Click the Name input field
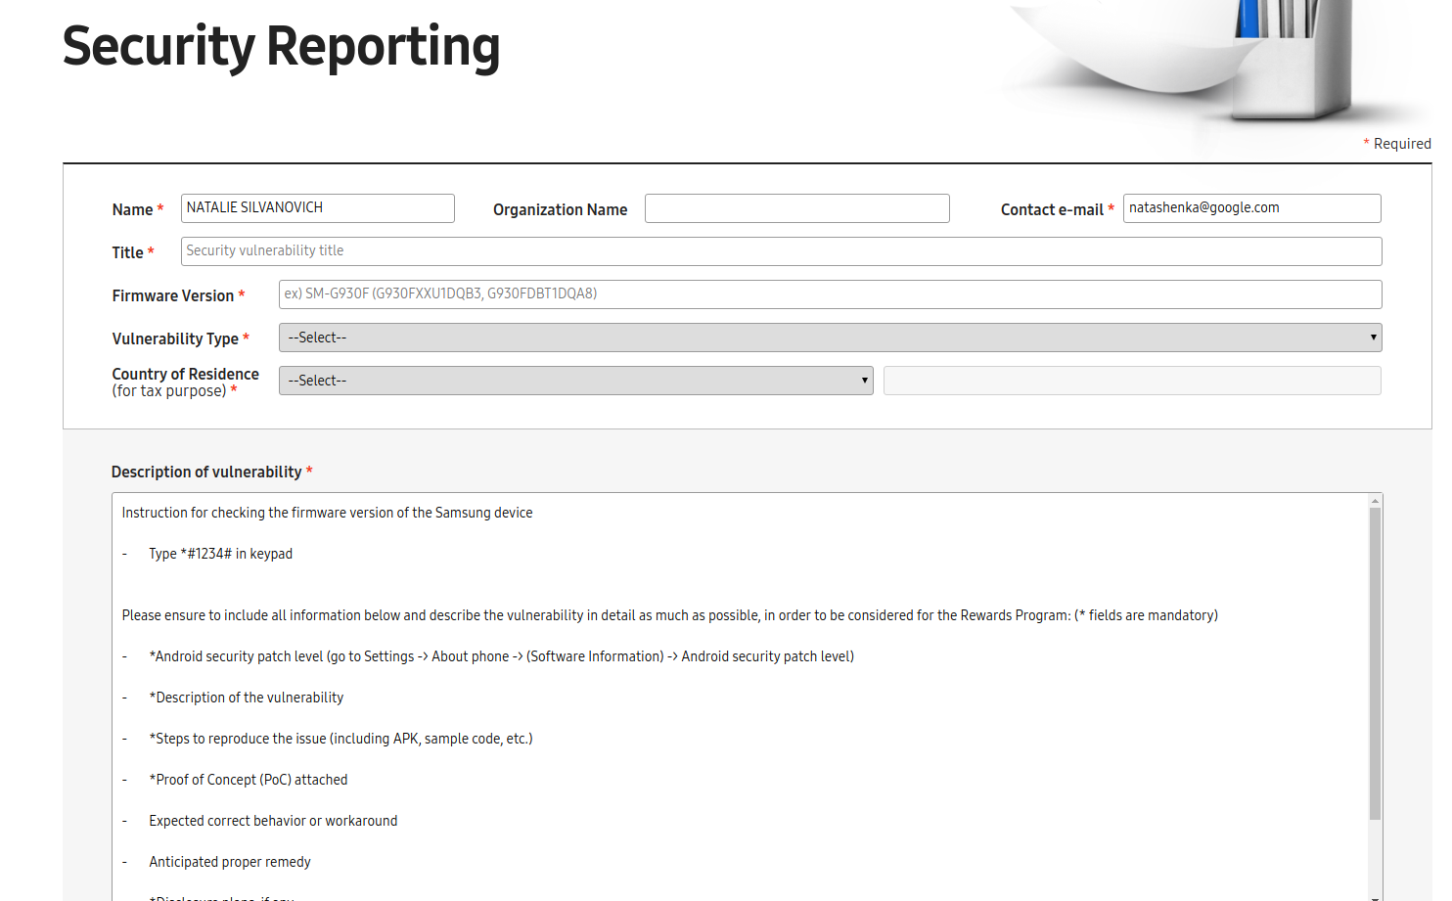This screenshot has height=901, width=1452. (317, 208)
